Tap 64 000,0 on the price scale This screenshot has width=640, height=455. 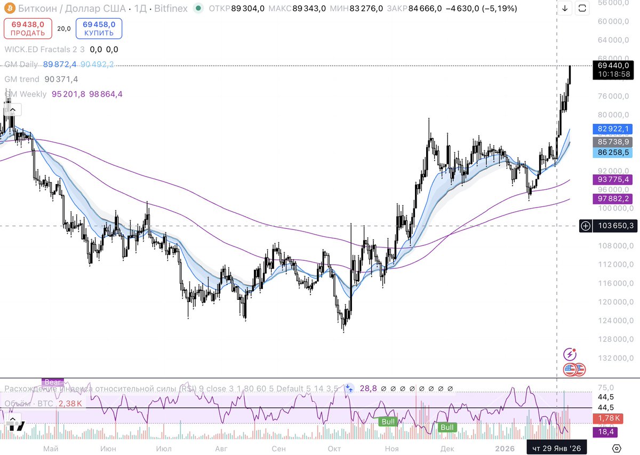(x=614, y=40)
